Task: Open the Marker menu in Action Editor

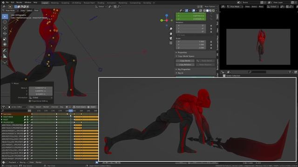Action: coord(46,107)
